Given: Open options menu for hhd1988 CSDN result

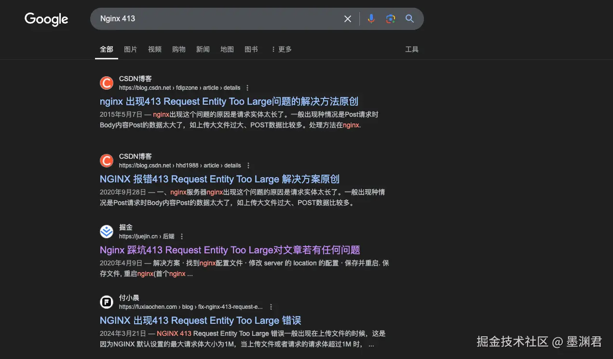Looking at the screenshot, I should pyautogui.click(x=248, y=166).
